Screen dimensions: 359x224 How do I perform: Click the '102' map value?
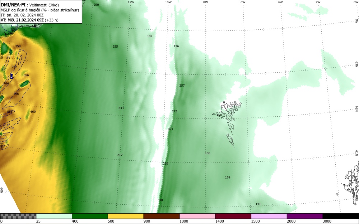150,36
